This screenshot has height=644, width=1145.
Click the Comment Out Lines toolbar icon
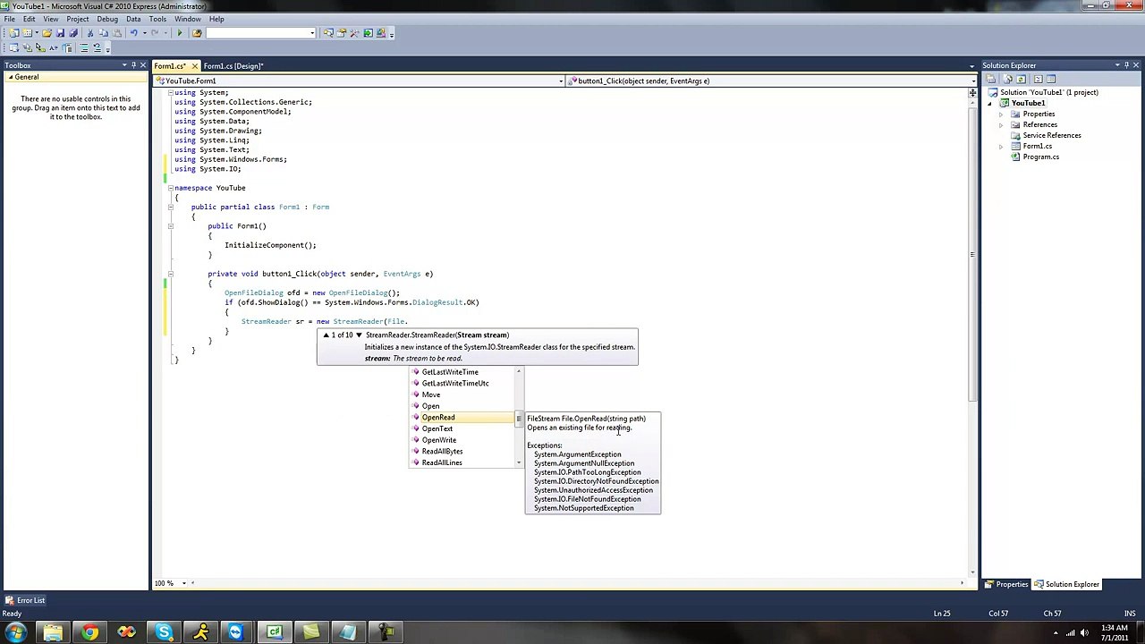coord(84,47)
